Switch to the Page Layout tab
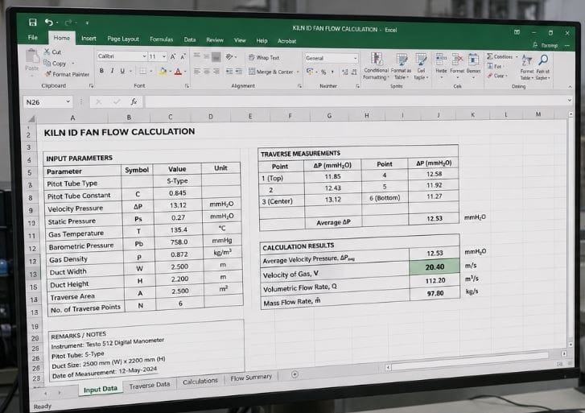Viewport: 585px width, 413px height. click(x=123, y=39)
